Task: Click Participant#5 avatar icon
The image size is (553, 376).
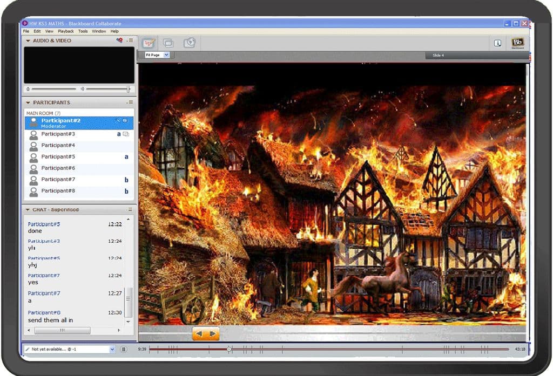Action: click(x=33, y=157)
